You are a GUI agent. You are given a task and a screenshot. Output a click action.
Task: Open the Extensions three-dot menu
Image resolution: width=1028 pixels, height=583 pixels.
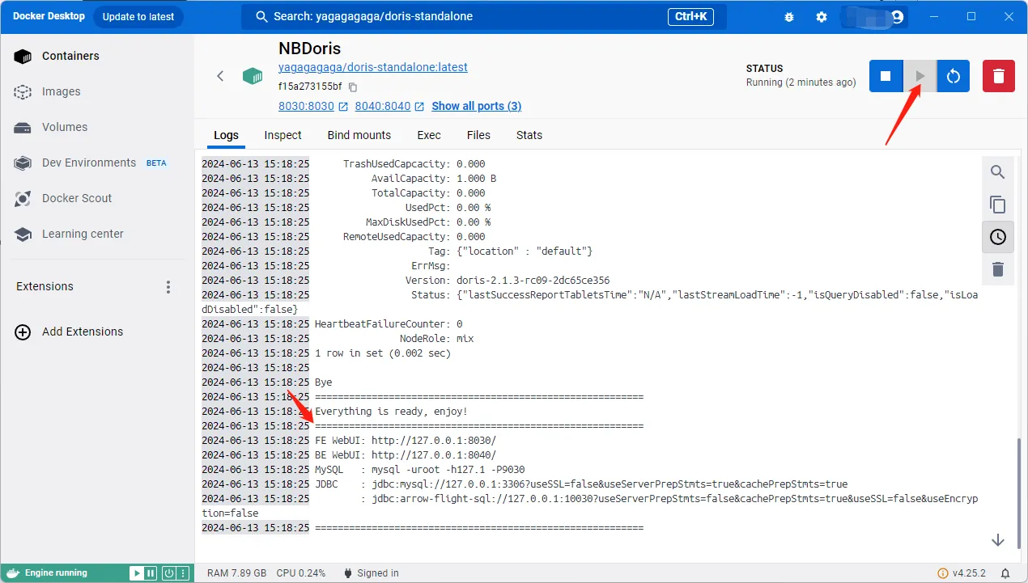[168, 287]
